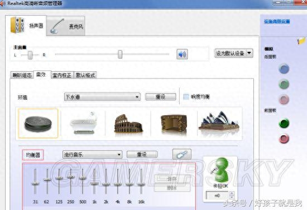Increase karaoke key with up arrow
The image size is (307, 210).
click(232, 194)
